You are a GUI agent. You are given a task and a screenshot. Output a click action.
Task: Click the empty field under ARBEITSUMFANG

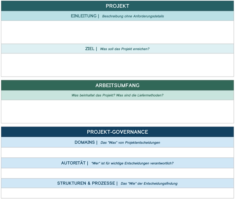(117, 112)
